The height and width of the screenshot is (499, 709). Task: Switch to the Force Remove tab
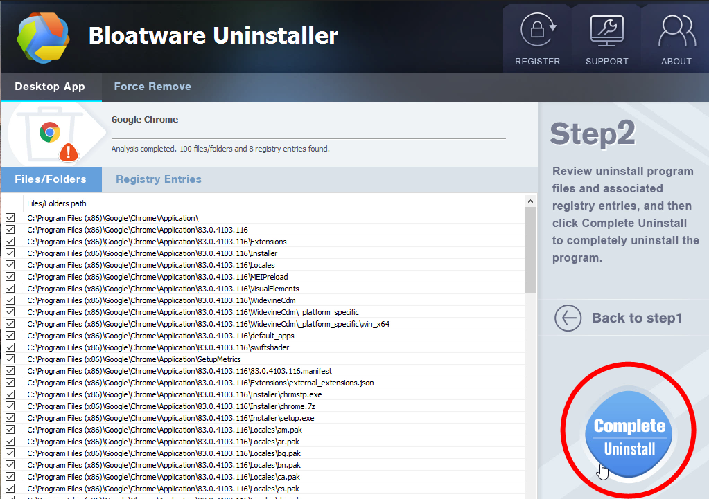tap(152, 87)
